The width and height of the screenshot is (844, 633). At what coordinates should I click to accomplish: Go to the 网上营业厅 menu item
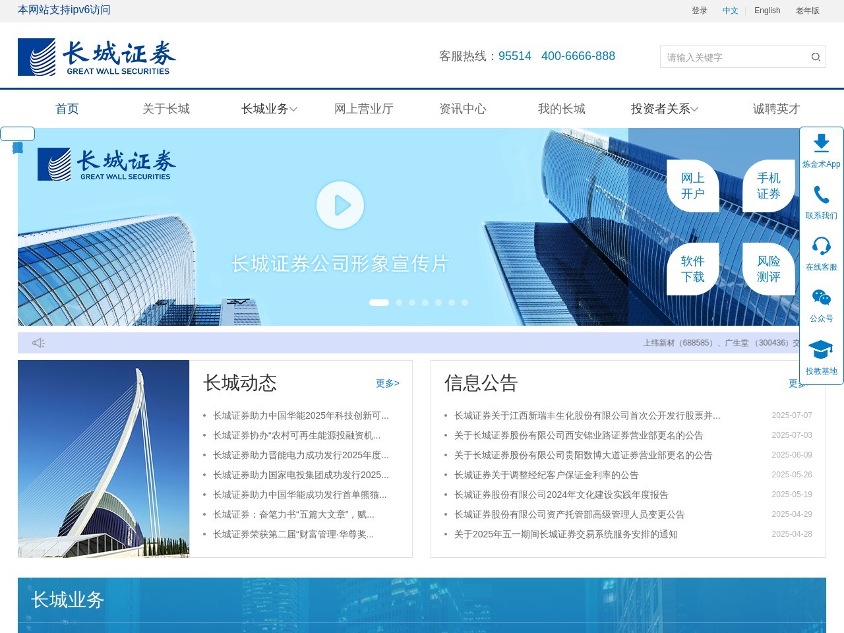[364, 109]
